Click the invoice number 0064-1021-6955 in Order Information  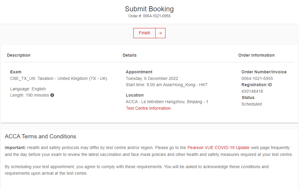coord(257,78)
